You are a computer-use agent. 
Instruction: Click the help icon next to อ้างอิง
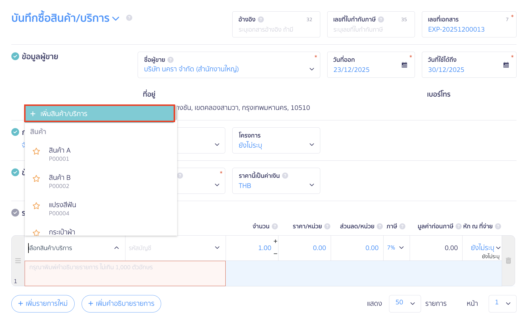tap(261, 19)
